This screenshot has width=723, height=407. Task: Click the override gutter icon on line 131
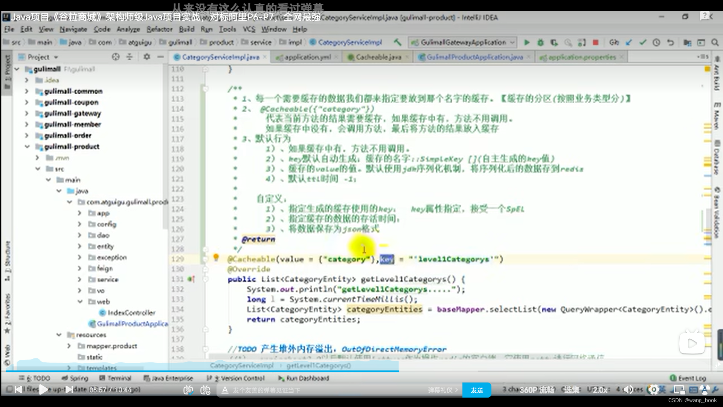[x=191, y=279]
